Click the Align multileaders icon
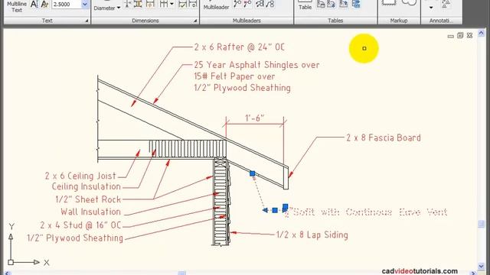Viewport: 490px width, 275px height. [260, 4]
